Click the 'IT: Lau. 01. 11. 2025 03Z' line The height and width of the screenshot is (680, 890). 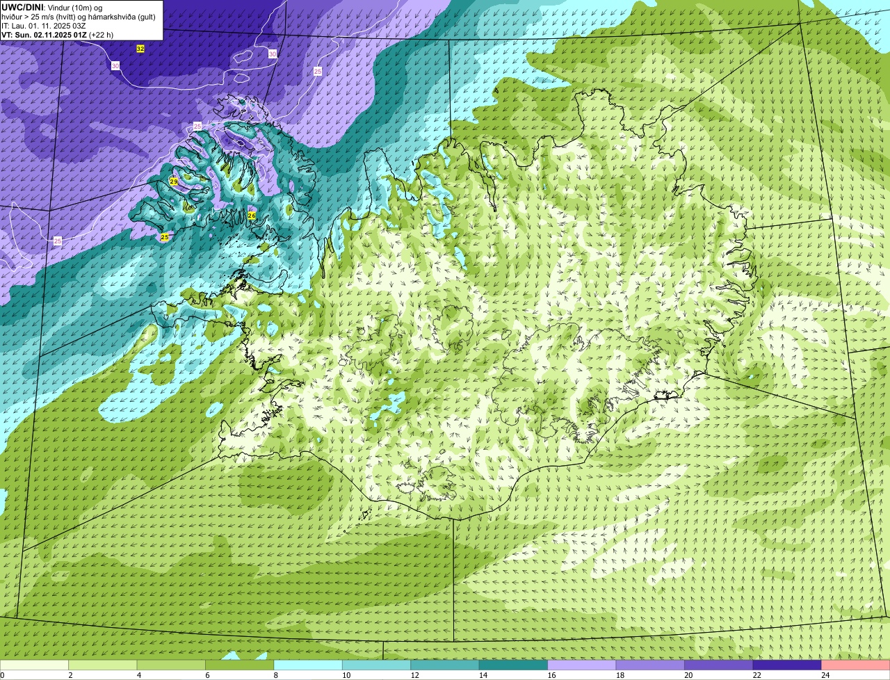point(43,26)
